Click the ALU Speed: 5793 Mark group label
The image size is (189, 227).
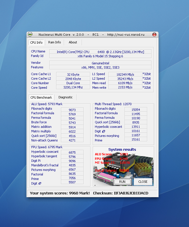tap(47, 104)
